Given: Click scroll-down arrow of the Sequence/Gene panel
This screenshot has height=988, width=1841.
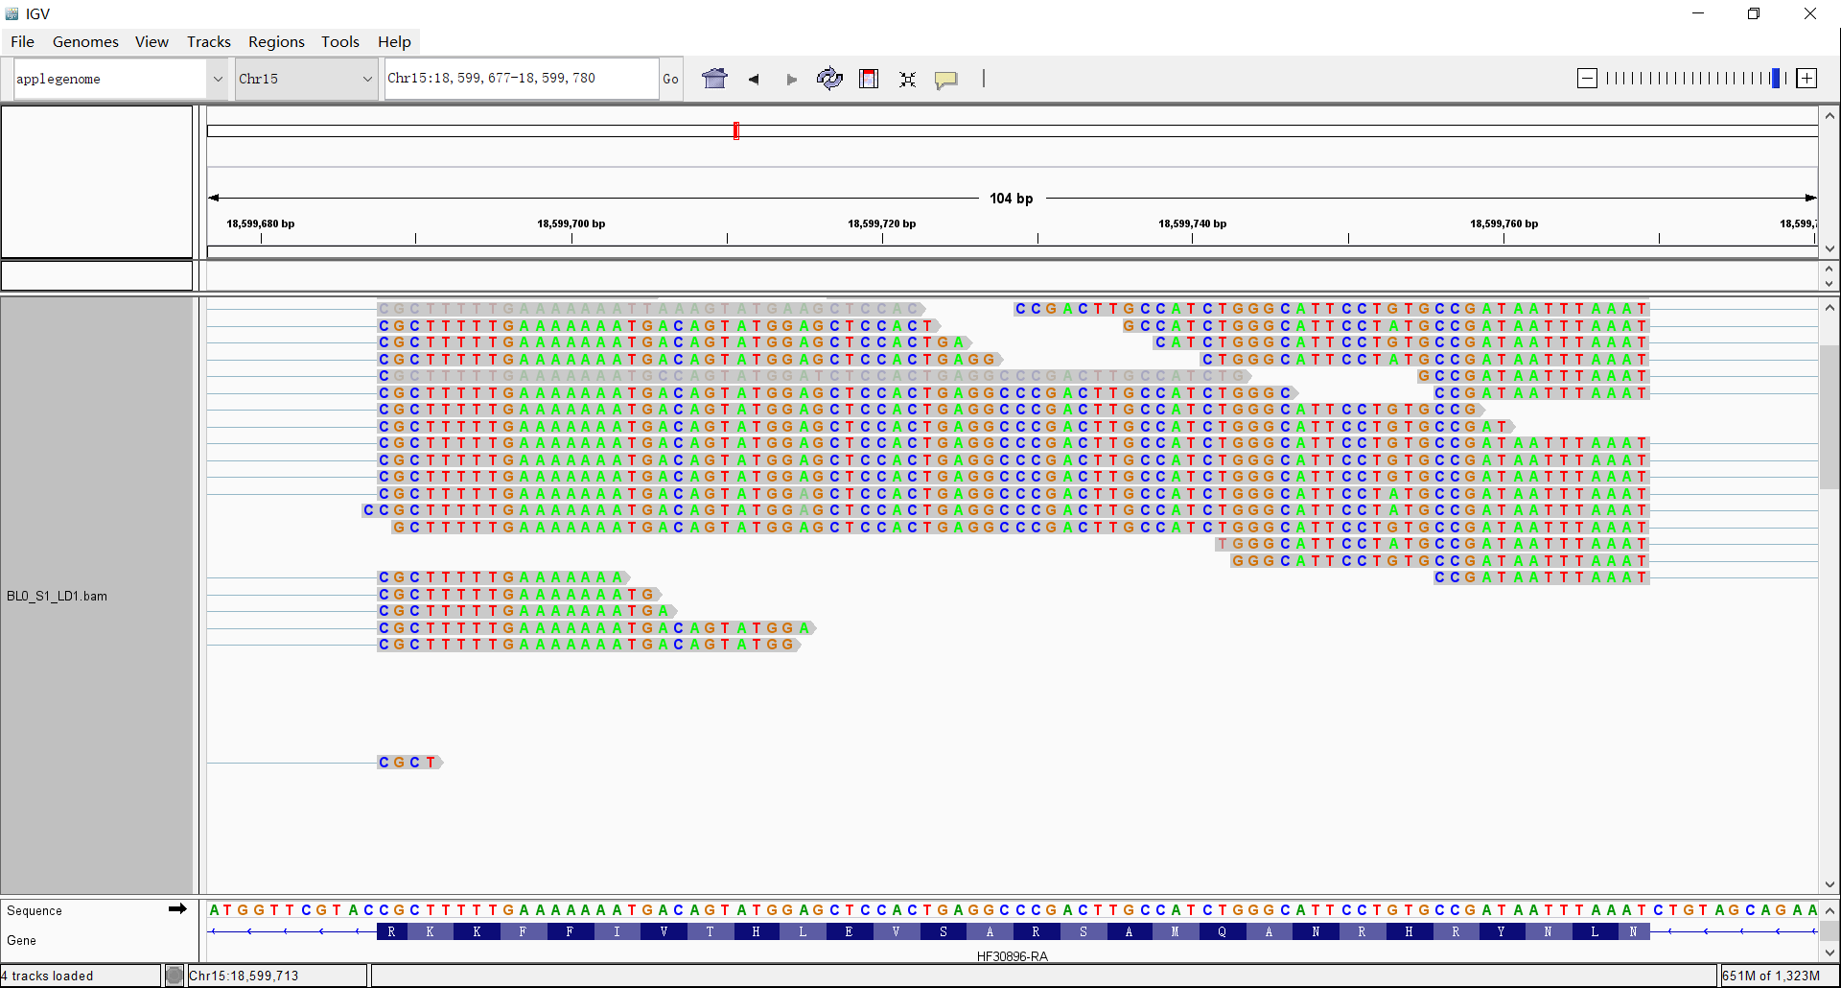Looking at the screenshot, I should [x=1829, y=953].
